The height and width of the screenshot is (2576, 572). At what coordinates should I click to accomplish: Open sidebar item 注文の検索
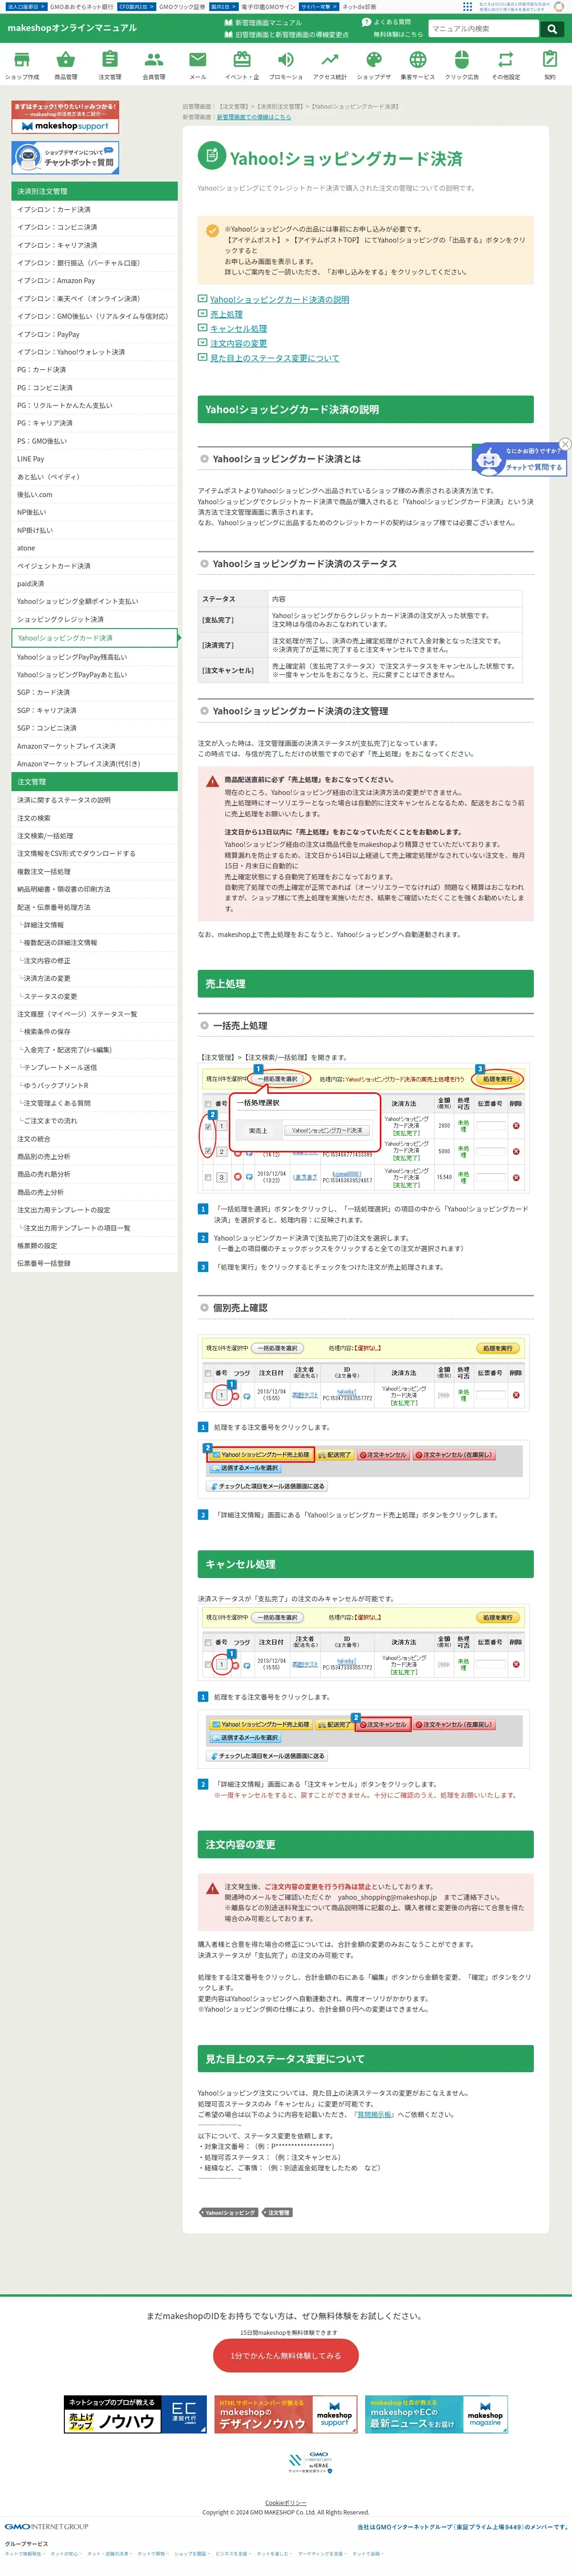click(94, 818)
